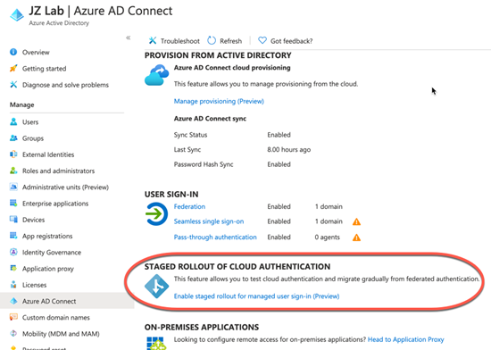This screenshot has width=491, height=350.
Task: Click the Overview info icon
Action: (x=13, y=52)
